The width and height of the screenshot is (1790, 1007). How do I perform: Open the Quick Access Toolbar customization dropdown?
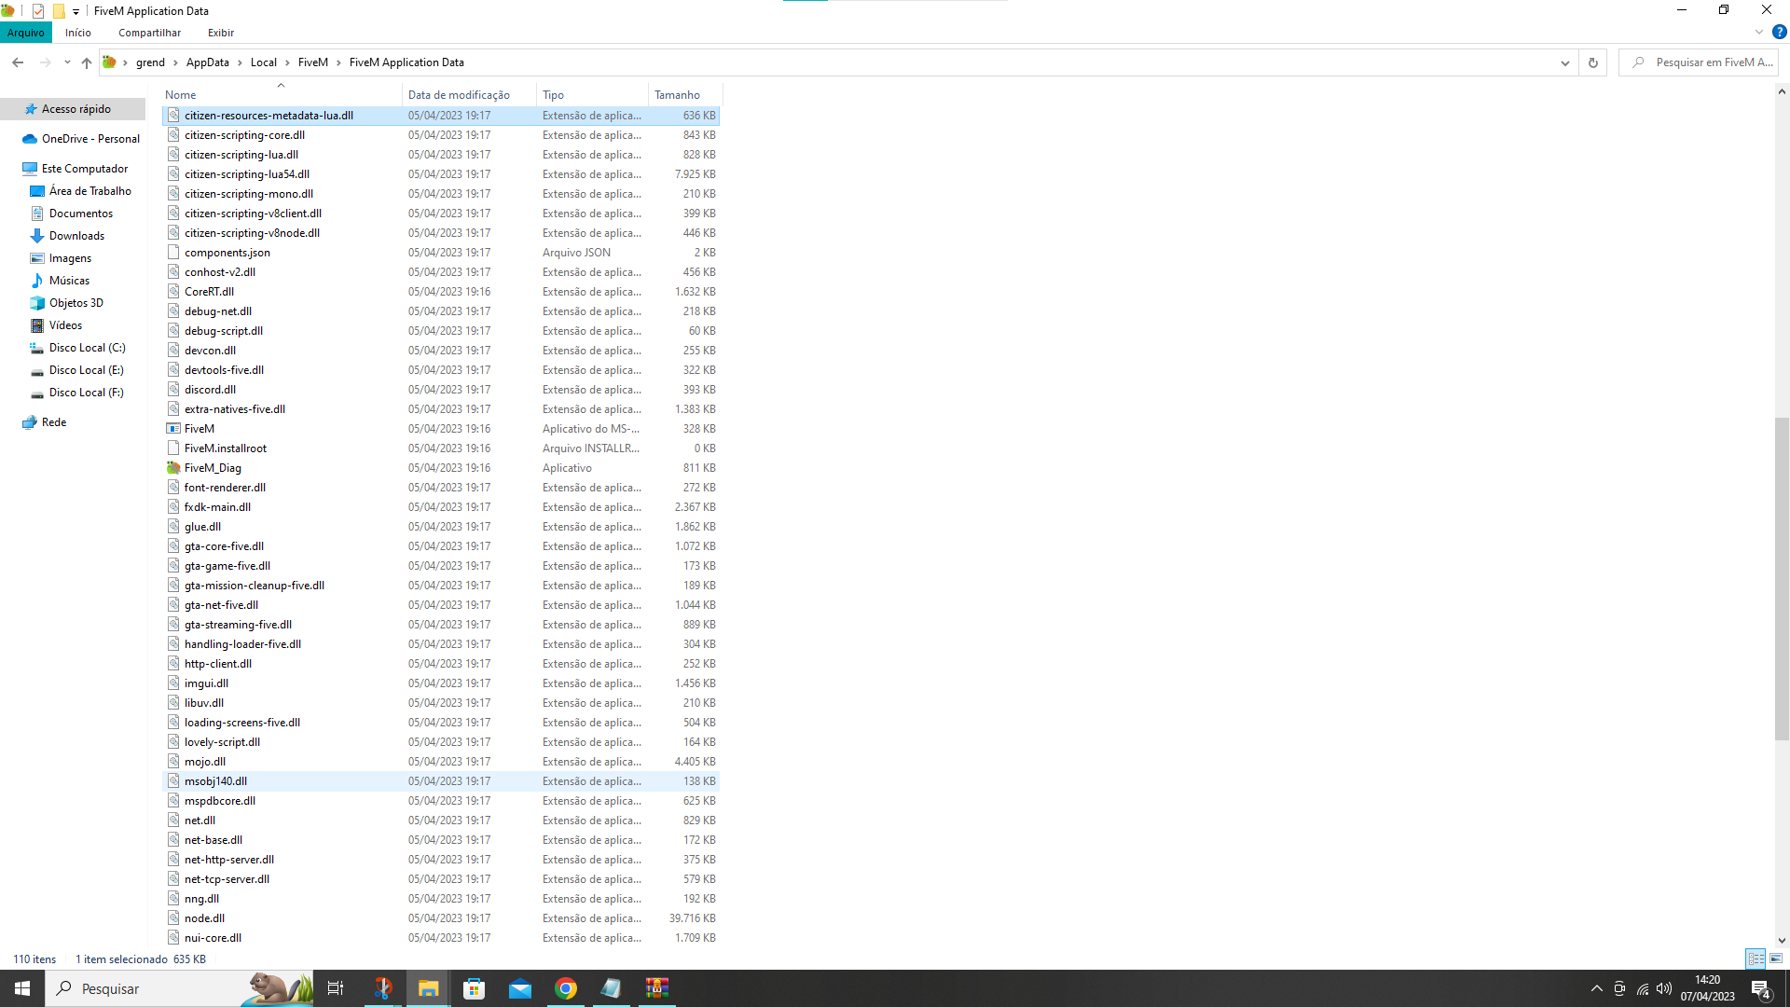[75, 11]
